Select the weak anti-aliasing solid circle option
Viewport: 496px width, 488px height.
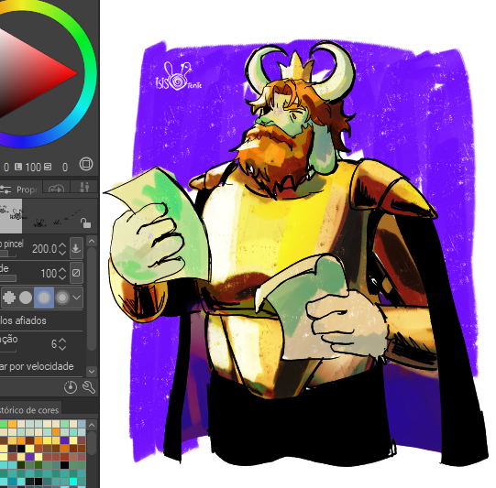tap(26, 298)
